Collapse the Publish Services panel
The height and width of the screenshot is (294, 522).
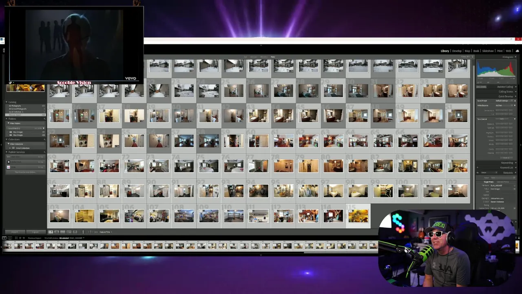(x=7, y=152)
